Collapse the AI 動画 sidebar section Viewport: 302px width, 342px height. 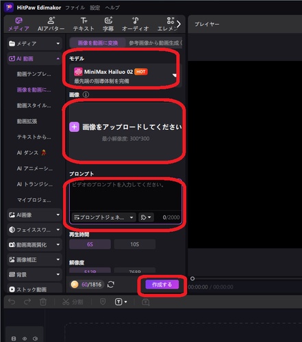click(x=34, y=59)
